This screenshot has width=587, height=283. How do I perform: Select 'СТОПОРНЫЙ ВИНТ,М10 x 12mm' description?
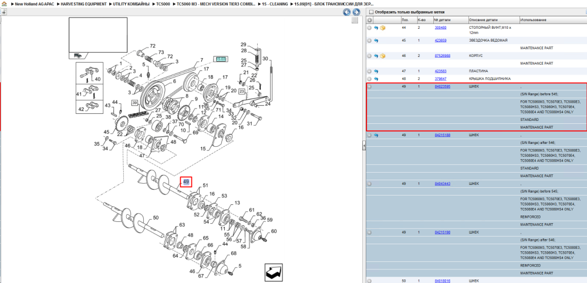[x=490, y=31]
